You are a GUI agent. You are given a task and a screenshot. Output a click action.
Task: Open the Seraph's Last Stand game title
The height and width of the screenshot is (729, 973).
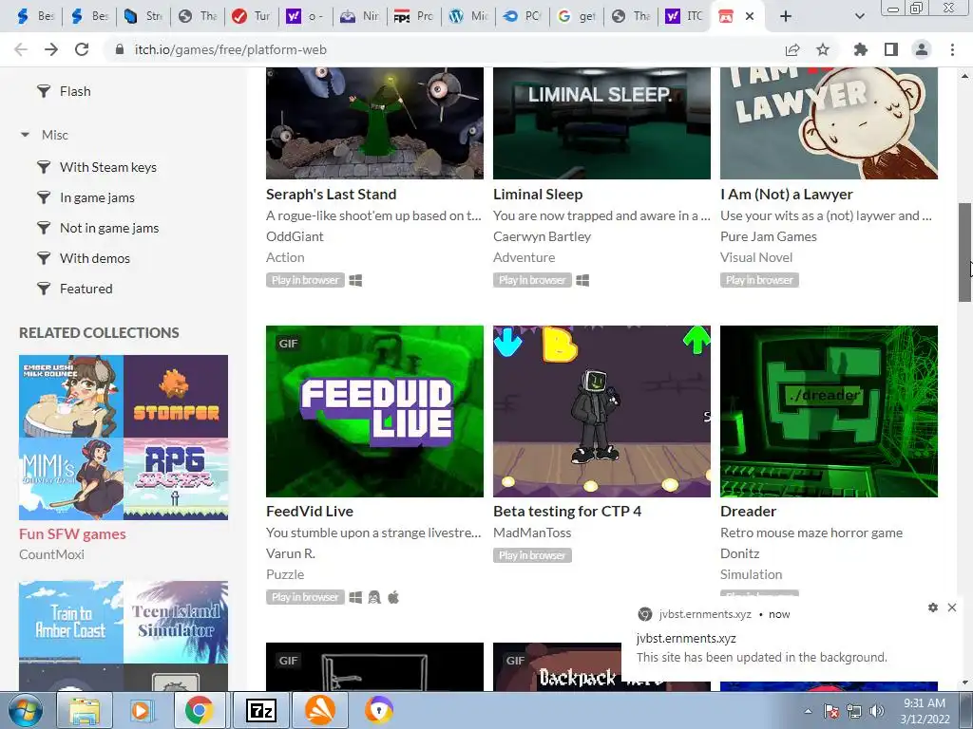[x=331, y=194]
